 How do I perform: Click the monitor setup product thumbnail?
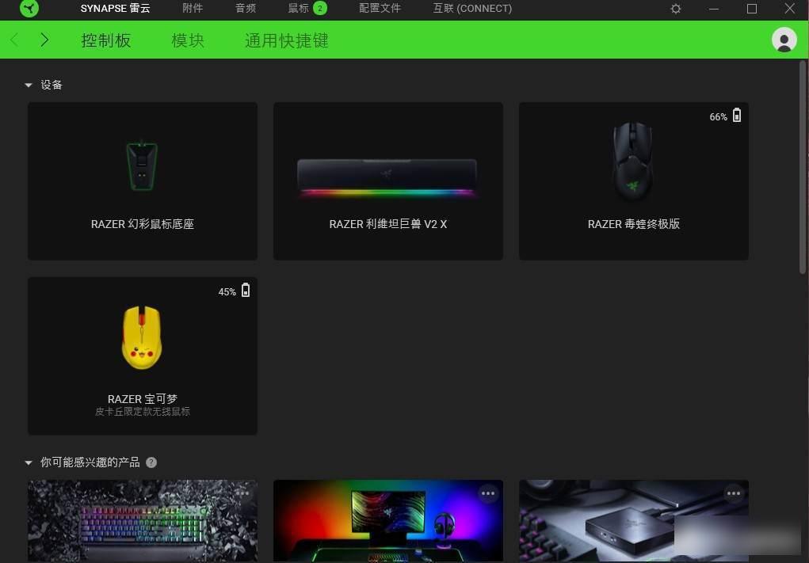(x=388, y=521)
